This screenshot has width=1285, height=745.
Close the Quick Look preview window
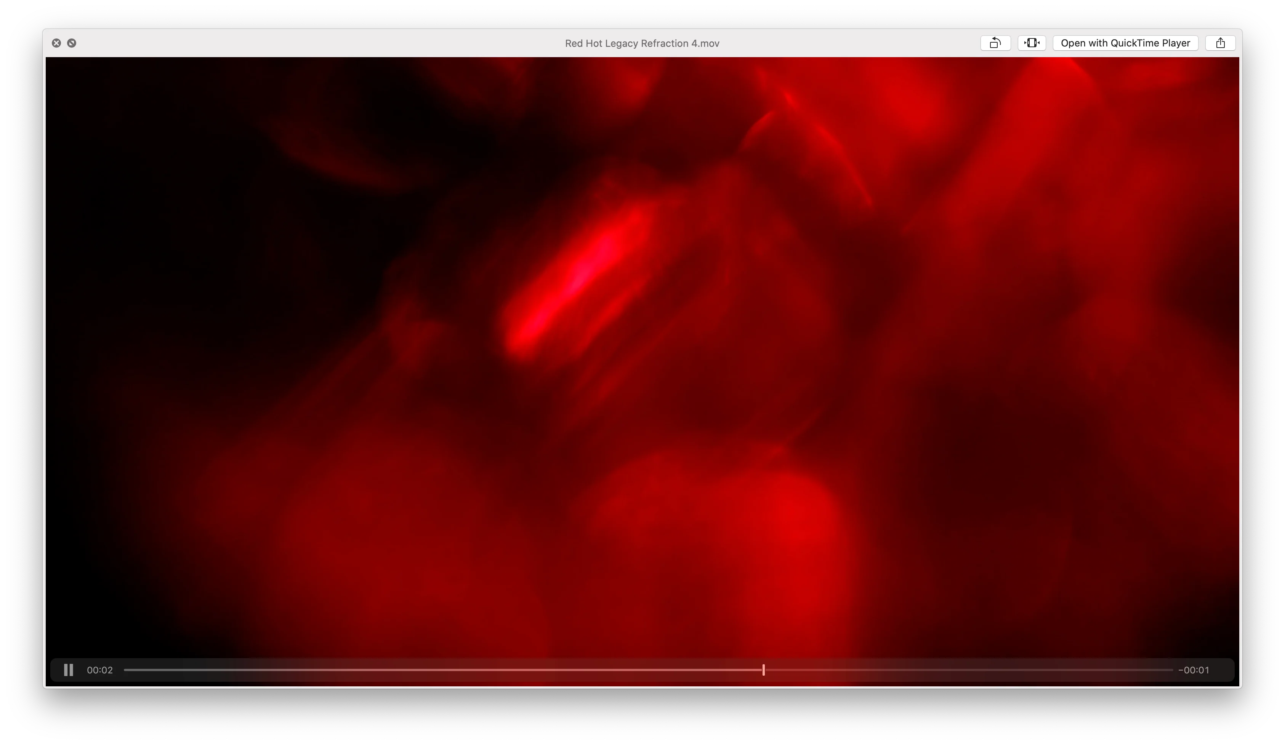click(x=57, y=43)
